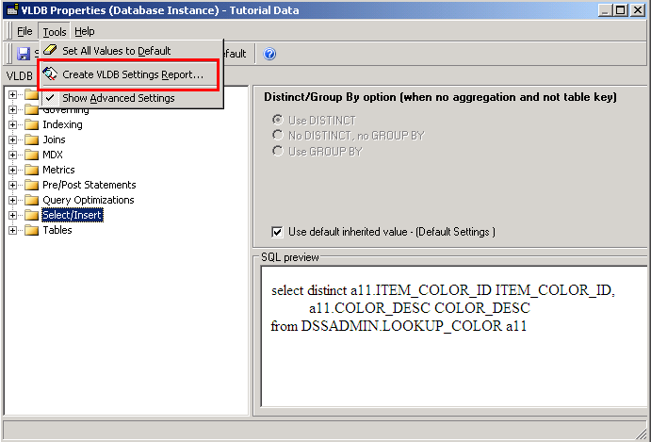The width and height of the screenshot is (651, 442).
Task: Uncheck Show Advanced Settings menu item
Action: [x=118, y=98]
